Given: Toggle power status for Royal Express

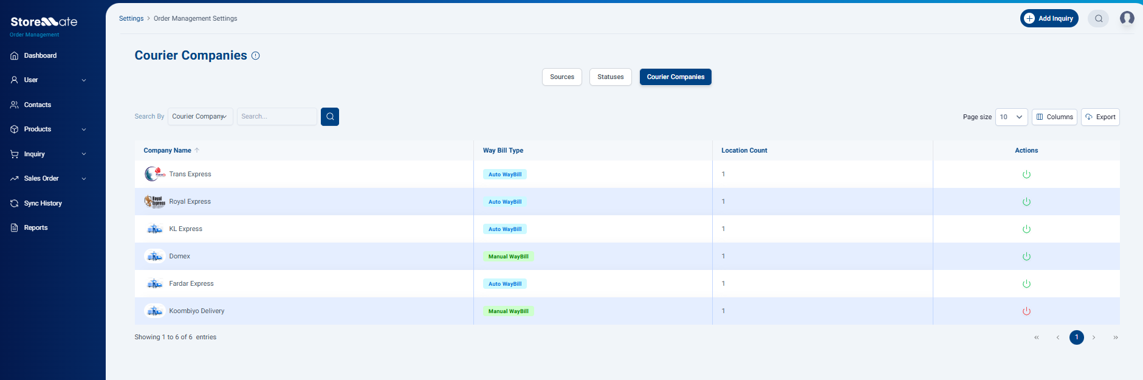Looking at the screenshot, I should click(x=1026, y=202).
